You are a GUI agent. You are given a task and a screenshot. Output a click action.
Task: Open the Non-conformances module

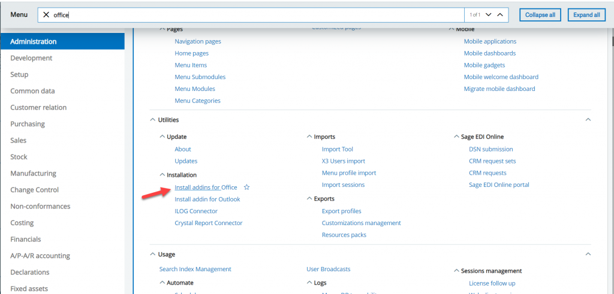40,206
